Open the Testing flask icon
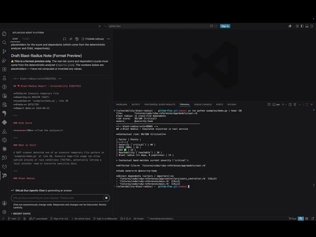Screen dimensions: 316x237 (x=4, y=78)
